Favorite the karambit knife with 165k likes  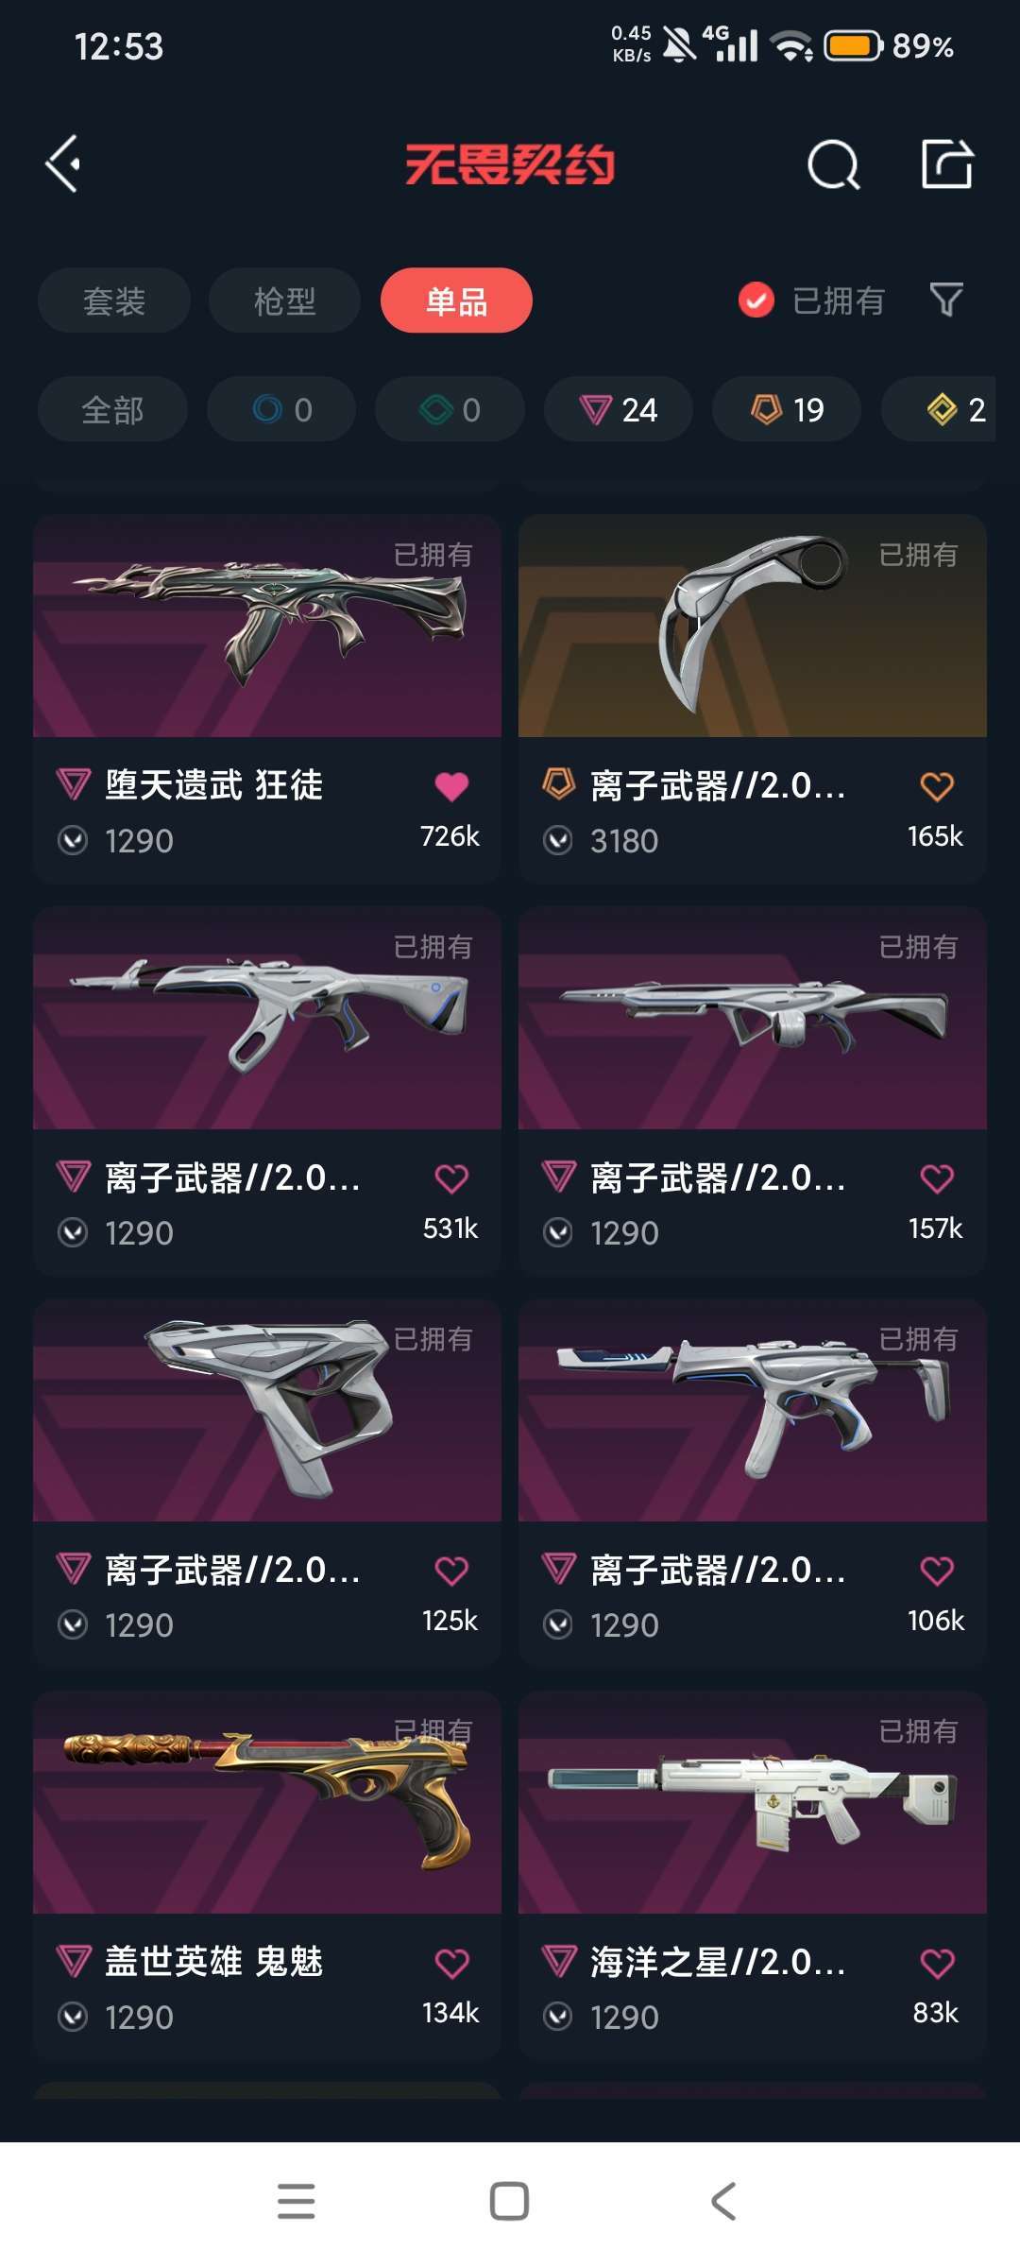tap(937, 786)
